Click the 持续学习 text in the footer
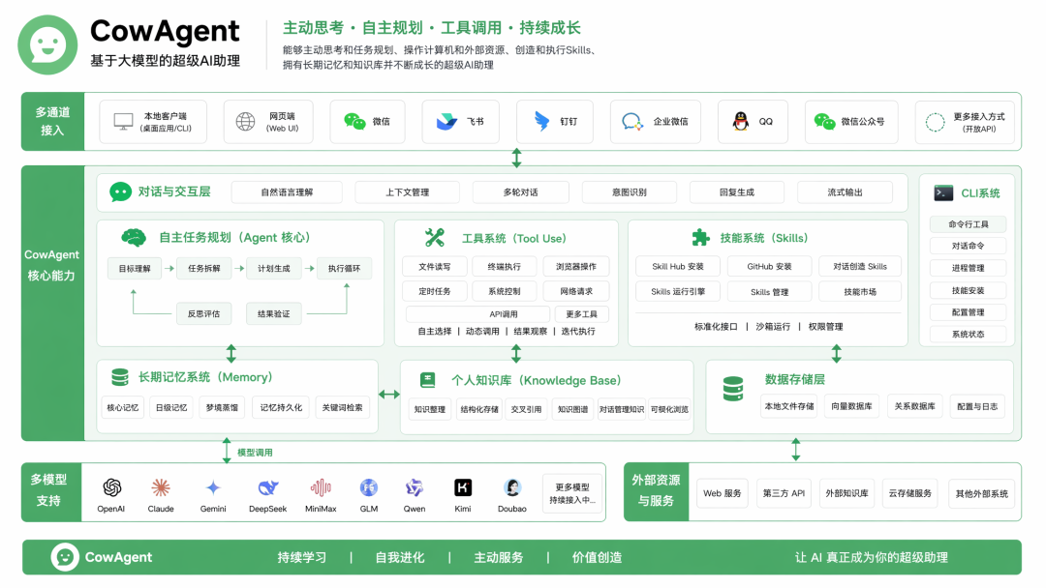Screen dimensions: 1046x588 [x=301, y=557]
